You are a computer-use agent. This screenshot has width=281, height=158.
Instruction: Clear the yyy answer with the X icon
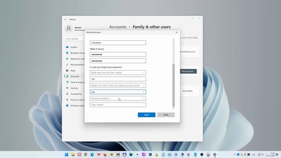tap(144, 92)
